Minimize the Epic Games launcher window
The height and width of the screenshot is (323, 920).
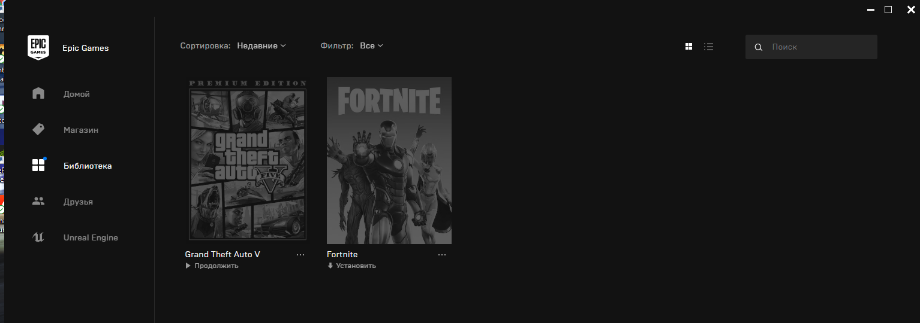(870, 10)
